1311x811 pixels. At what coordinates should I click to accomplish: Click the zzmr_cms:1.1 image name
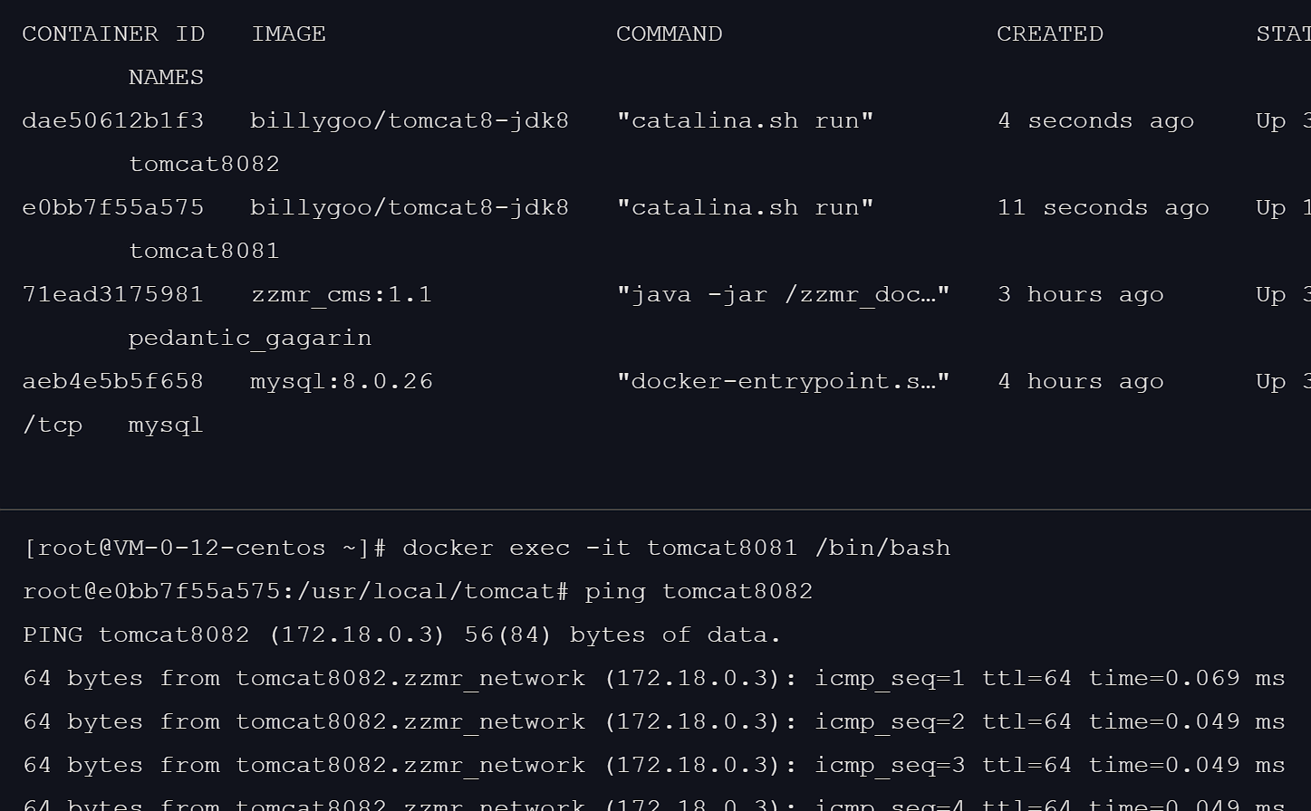(x=342, y=295)
